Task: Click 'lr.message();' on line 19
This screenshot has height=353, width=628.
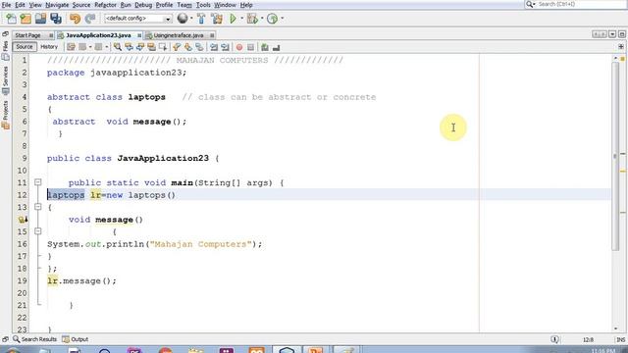Action: click(x=81, y=281)
